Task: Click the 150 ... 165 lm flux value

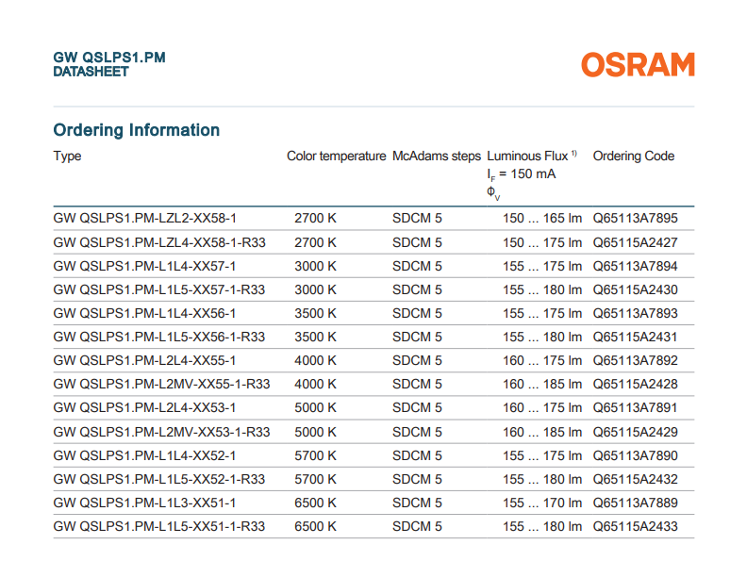Action: coord(541,219)
